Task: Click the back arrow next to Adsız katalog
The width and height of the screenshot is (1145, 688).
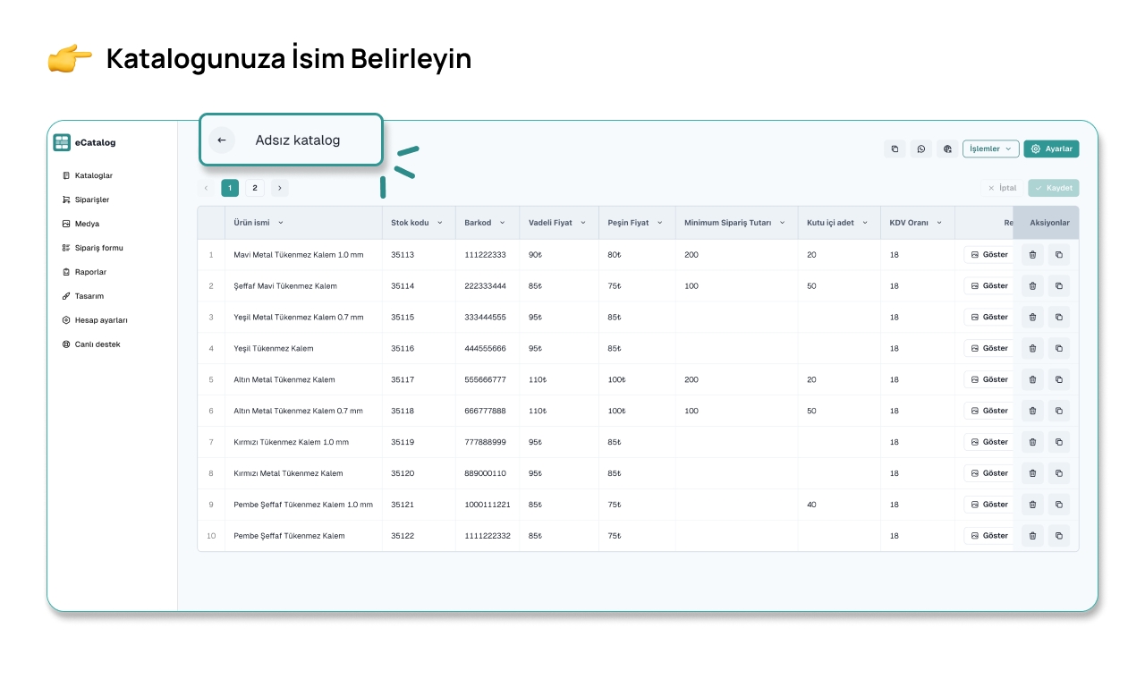Action: click(x=222, y=140)
